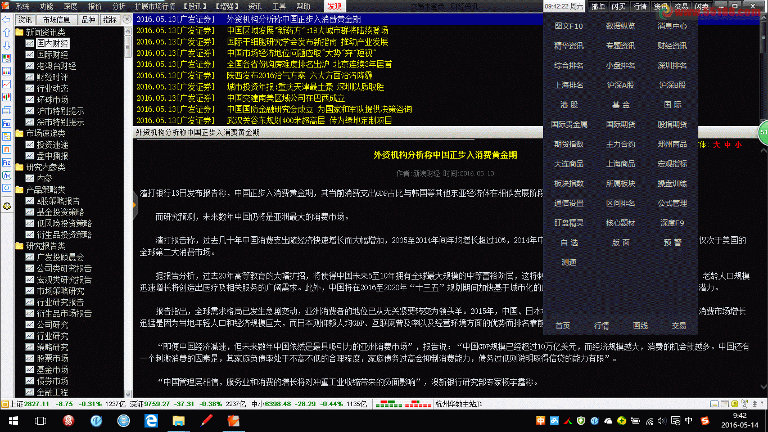This screenshot has height=432, width=768.
Task: Select 画线 at popup panel bottom
Action: pos(640,326)
